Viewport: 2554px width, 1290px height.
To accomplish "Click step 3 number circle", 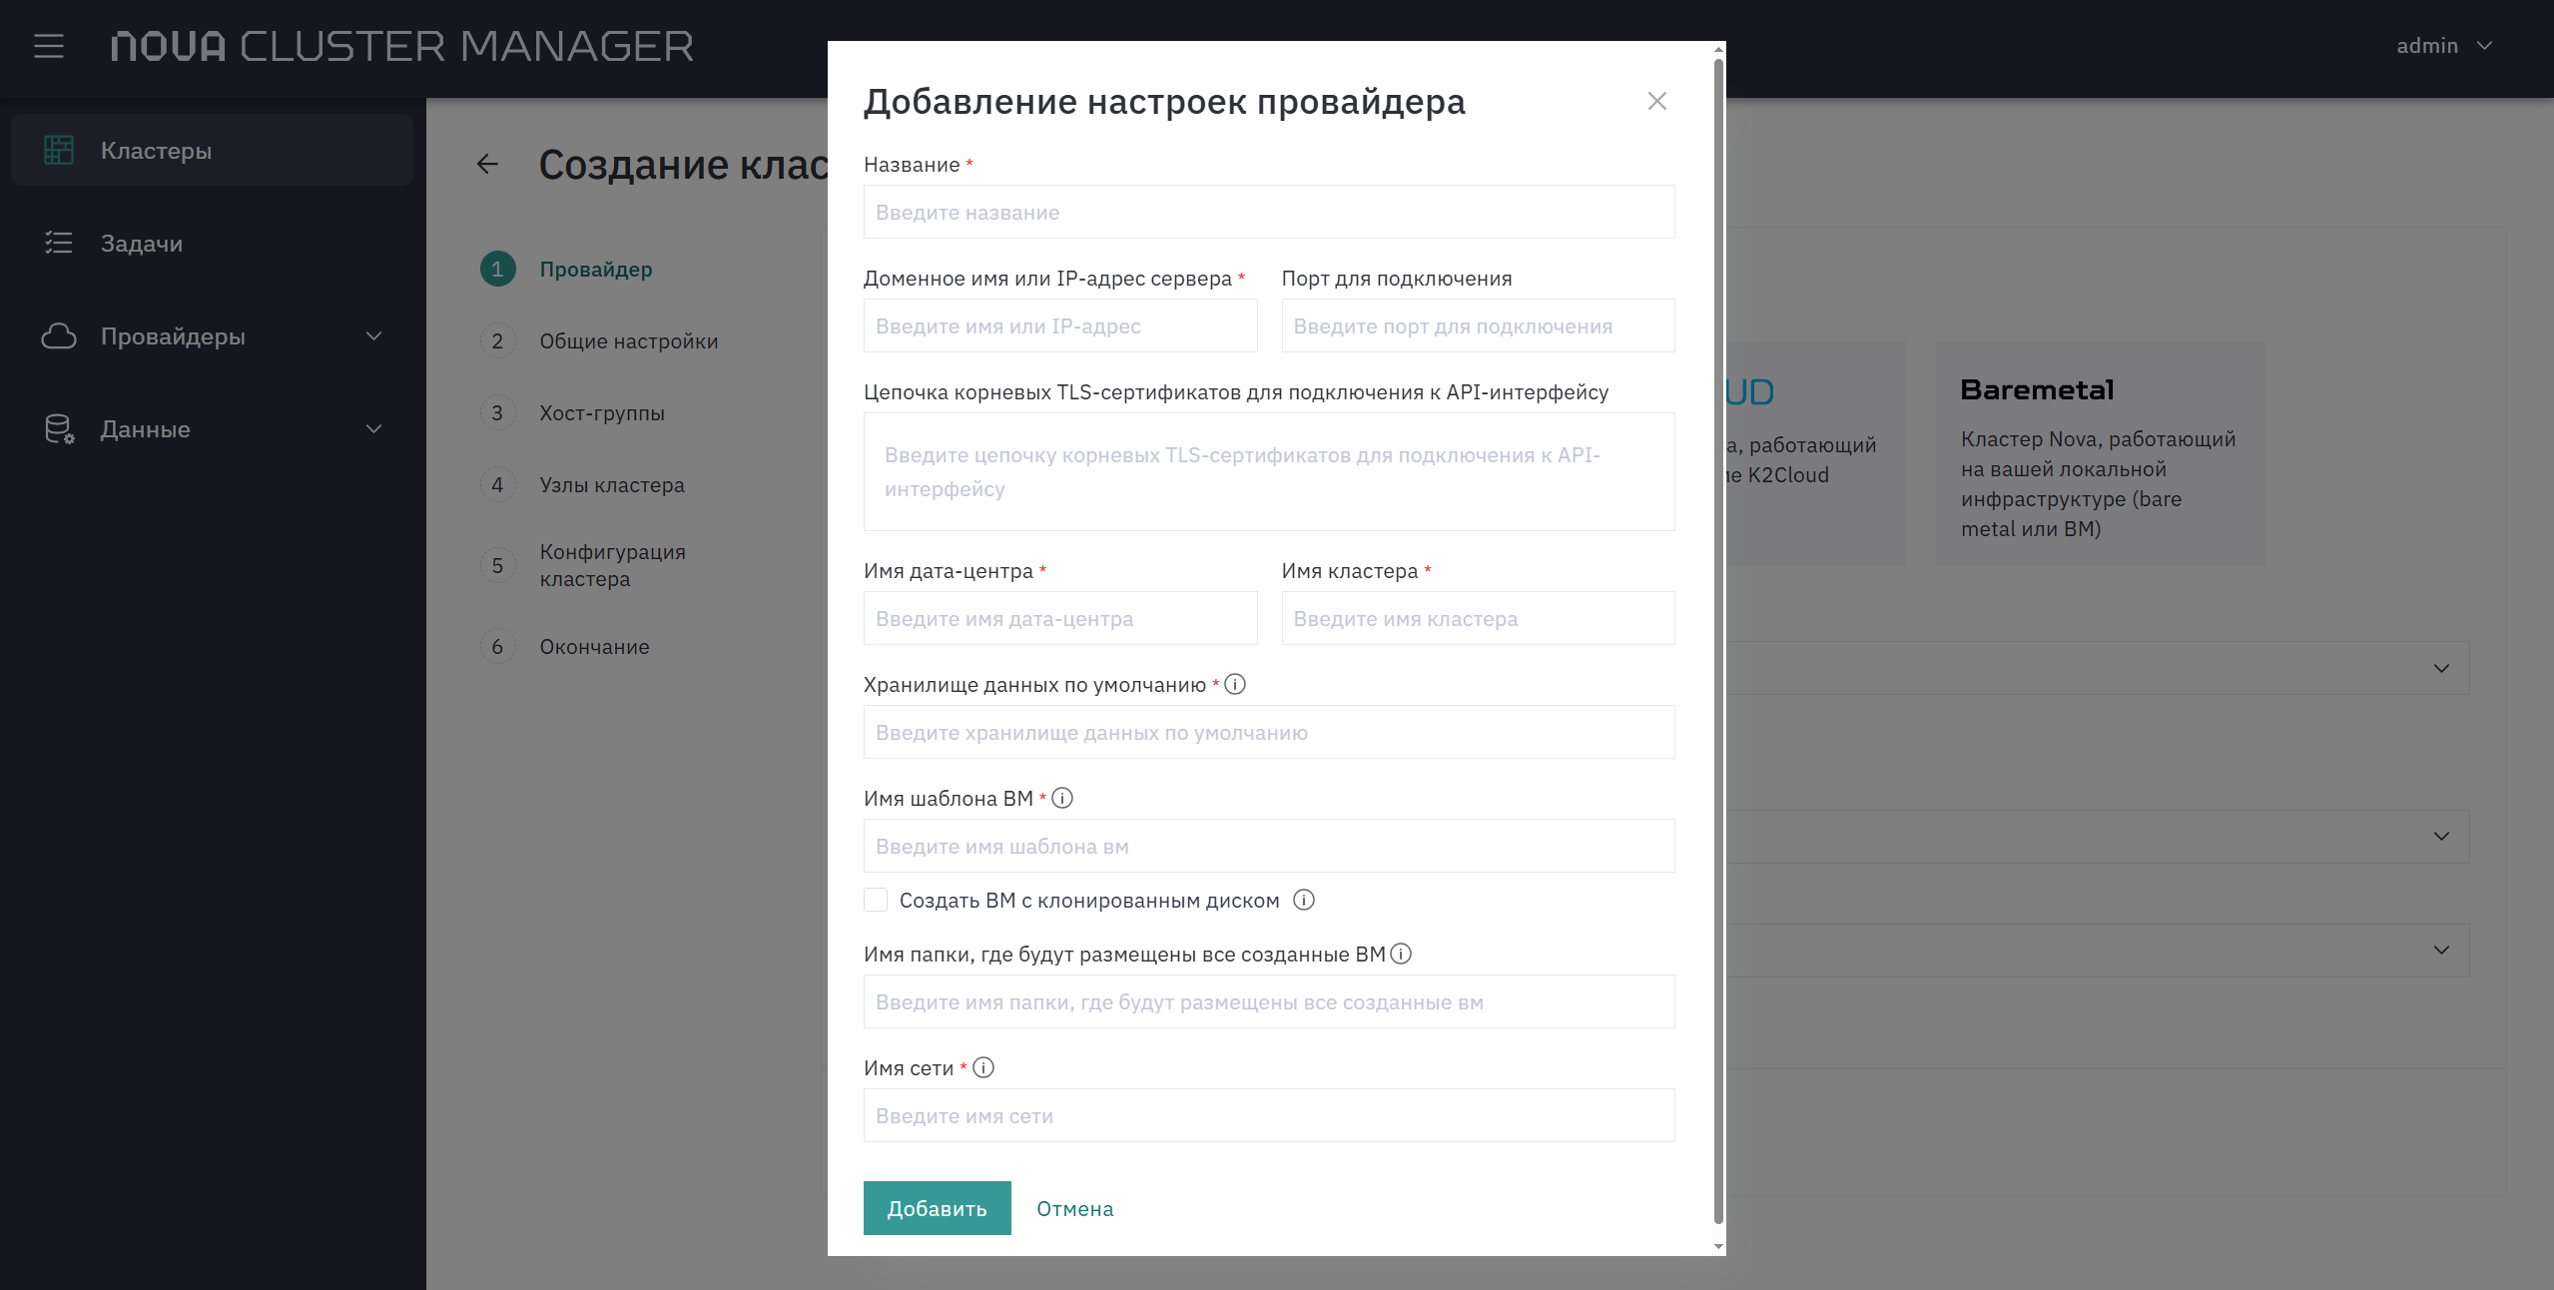I will pyautogui.click(x=497, y=412).
